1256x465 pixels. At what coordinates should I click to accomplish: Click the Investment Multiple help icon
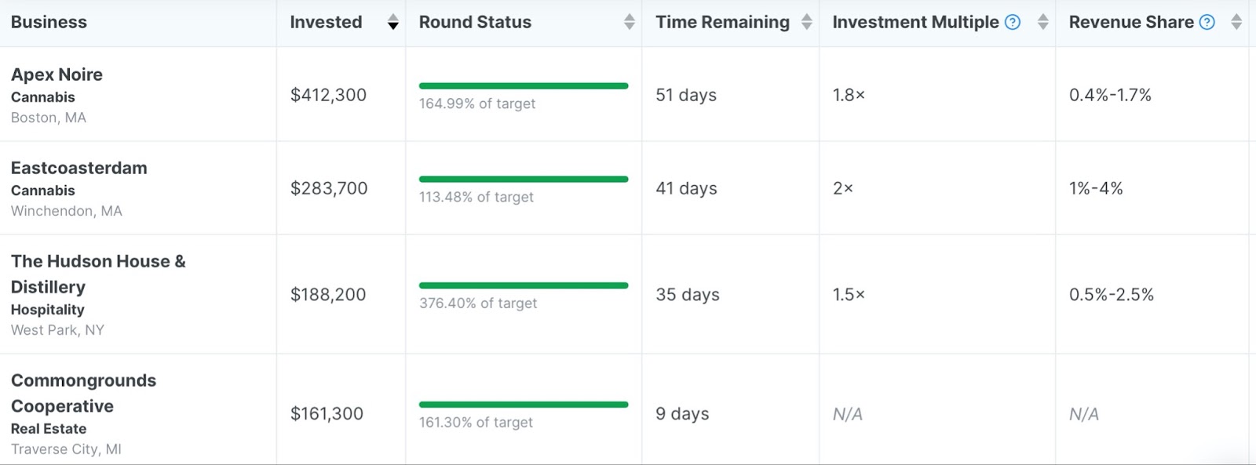(1013, 22)
